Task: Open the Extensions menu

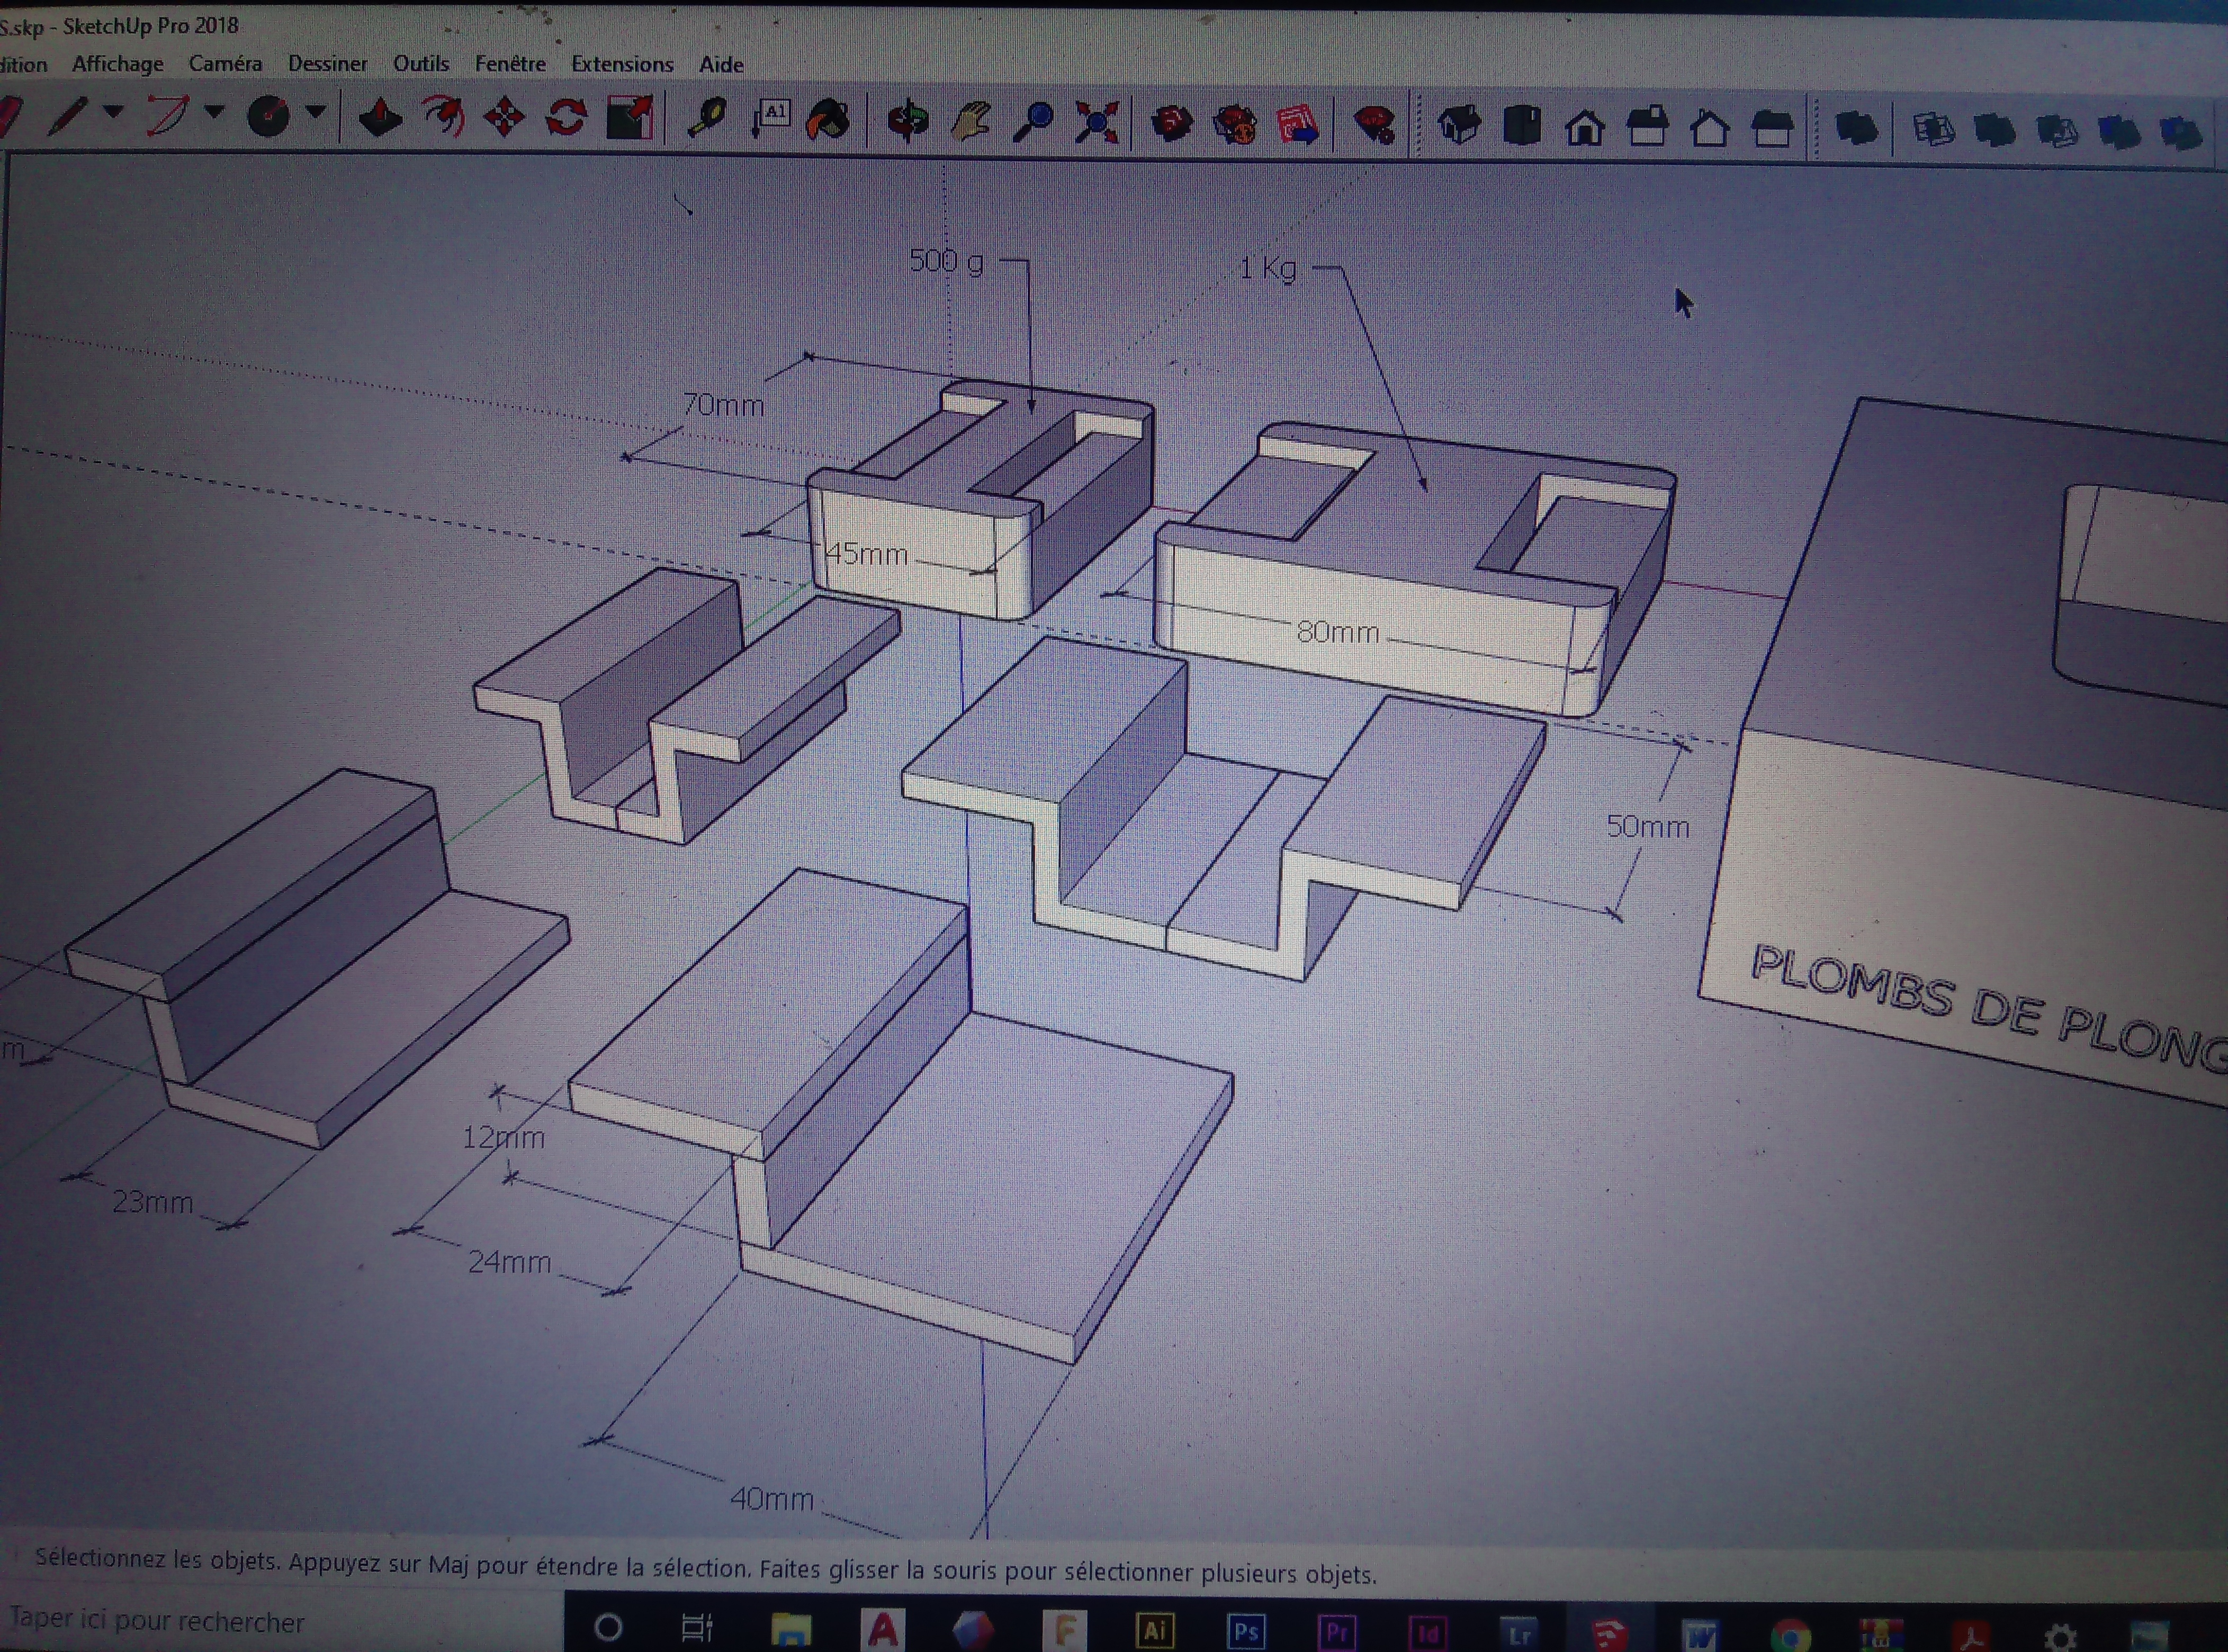Action: pyautogui.click(x=622, y=65)
